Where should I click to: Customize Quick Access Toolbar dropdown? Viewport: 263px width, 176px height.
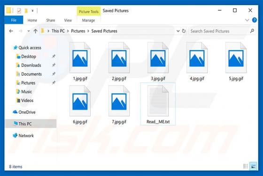(32, 11)
